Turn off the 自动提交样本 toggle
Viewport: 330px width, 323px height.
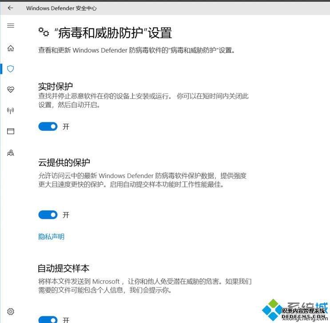[x=48, y=319]
